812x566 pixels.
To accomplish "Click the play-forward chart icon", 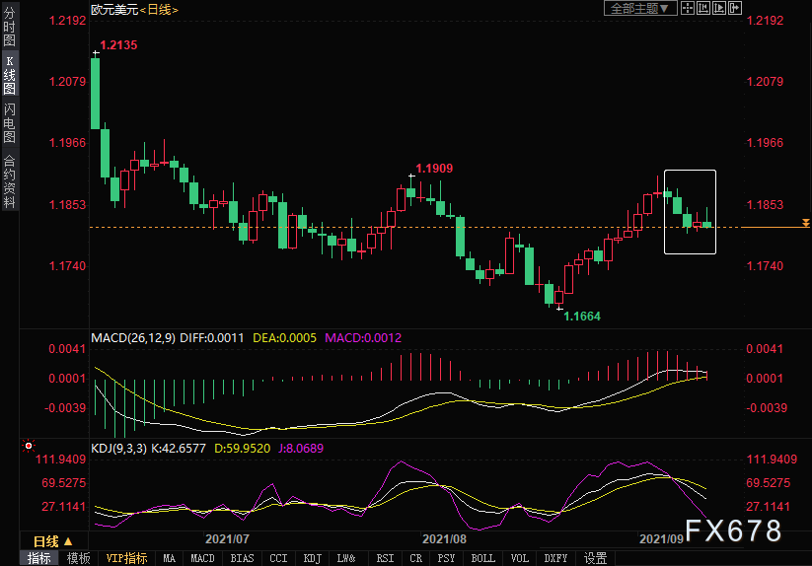I will coord(719,9).
